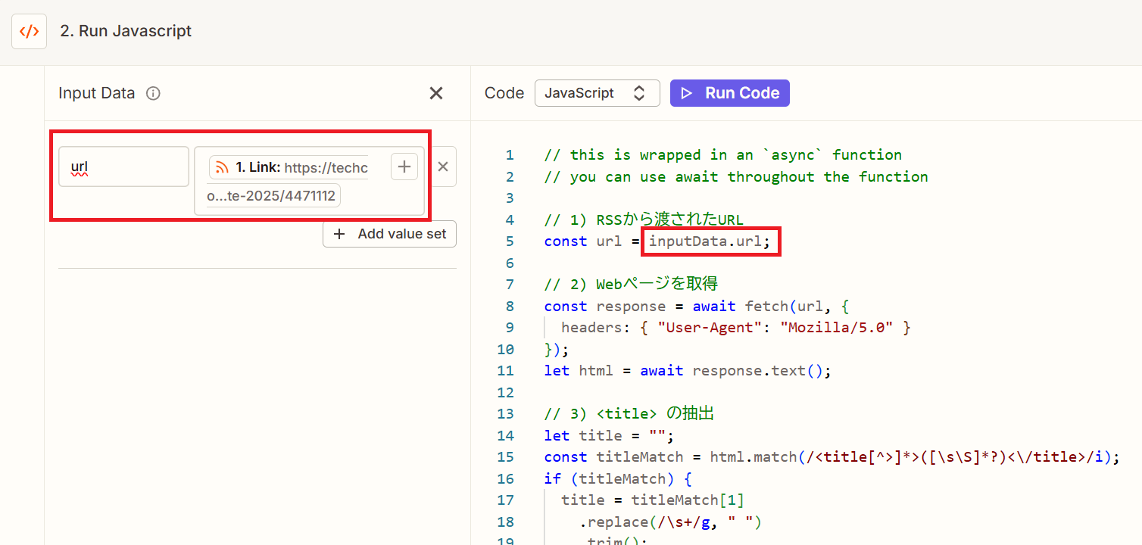Screen dimensions: 1142x545
Task: Click the url key input field
Action: point(124,167)
